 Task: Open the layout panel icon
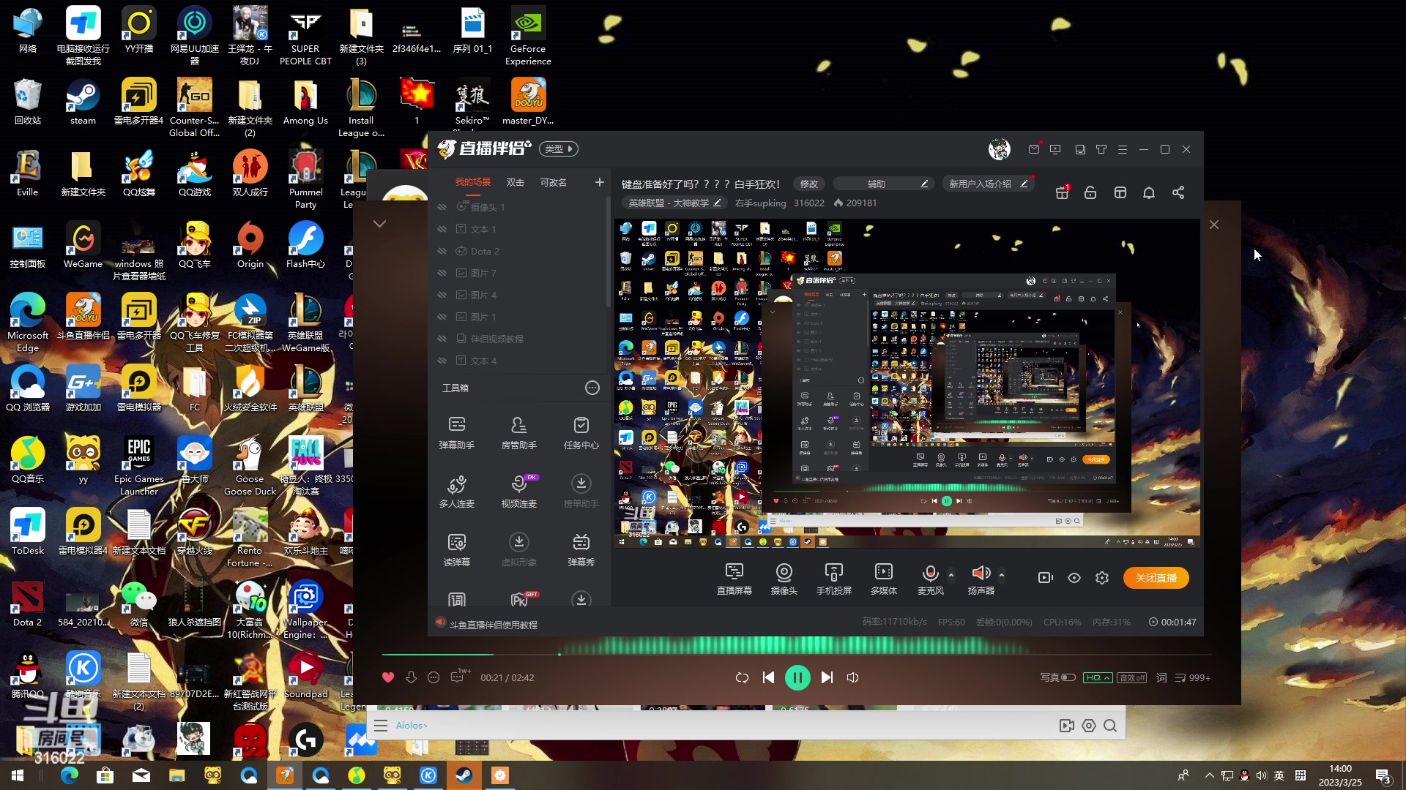(1120, 192)
